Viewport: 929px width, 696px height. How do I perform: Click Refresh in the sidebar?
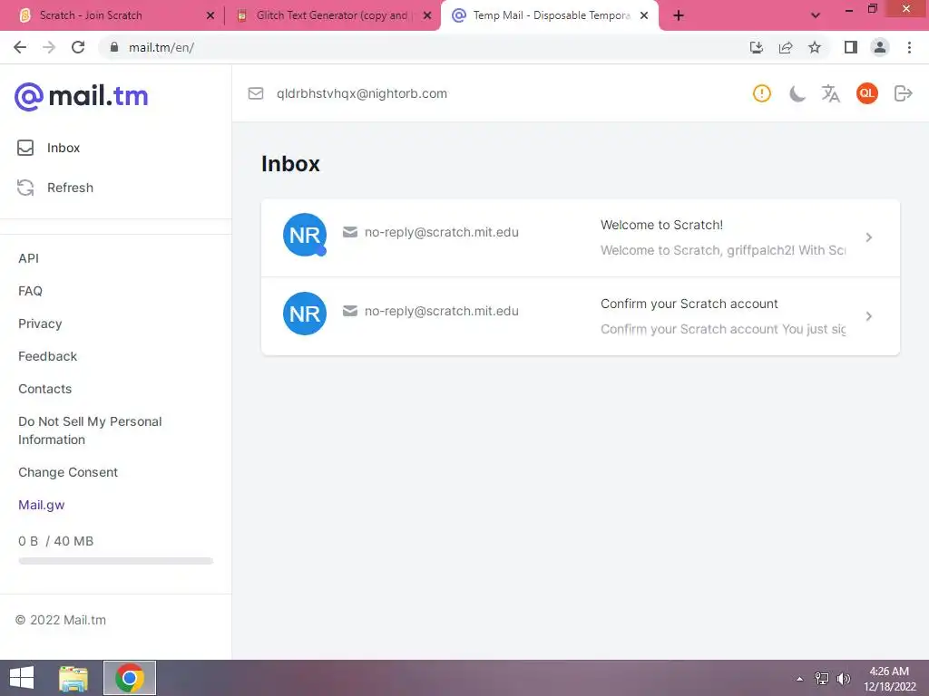[x=55, y=188]
